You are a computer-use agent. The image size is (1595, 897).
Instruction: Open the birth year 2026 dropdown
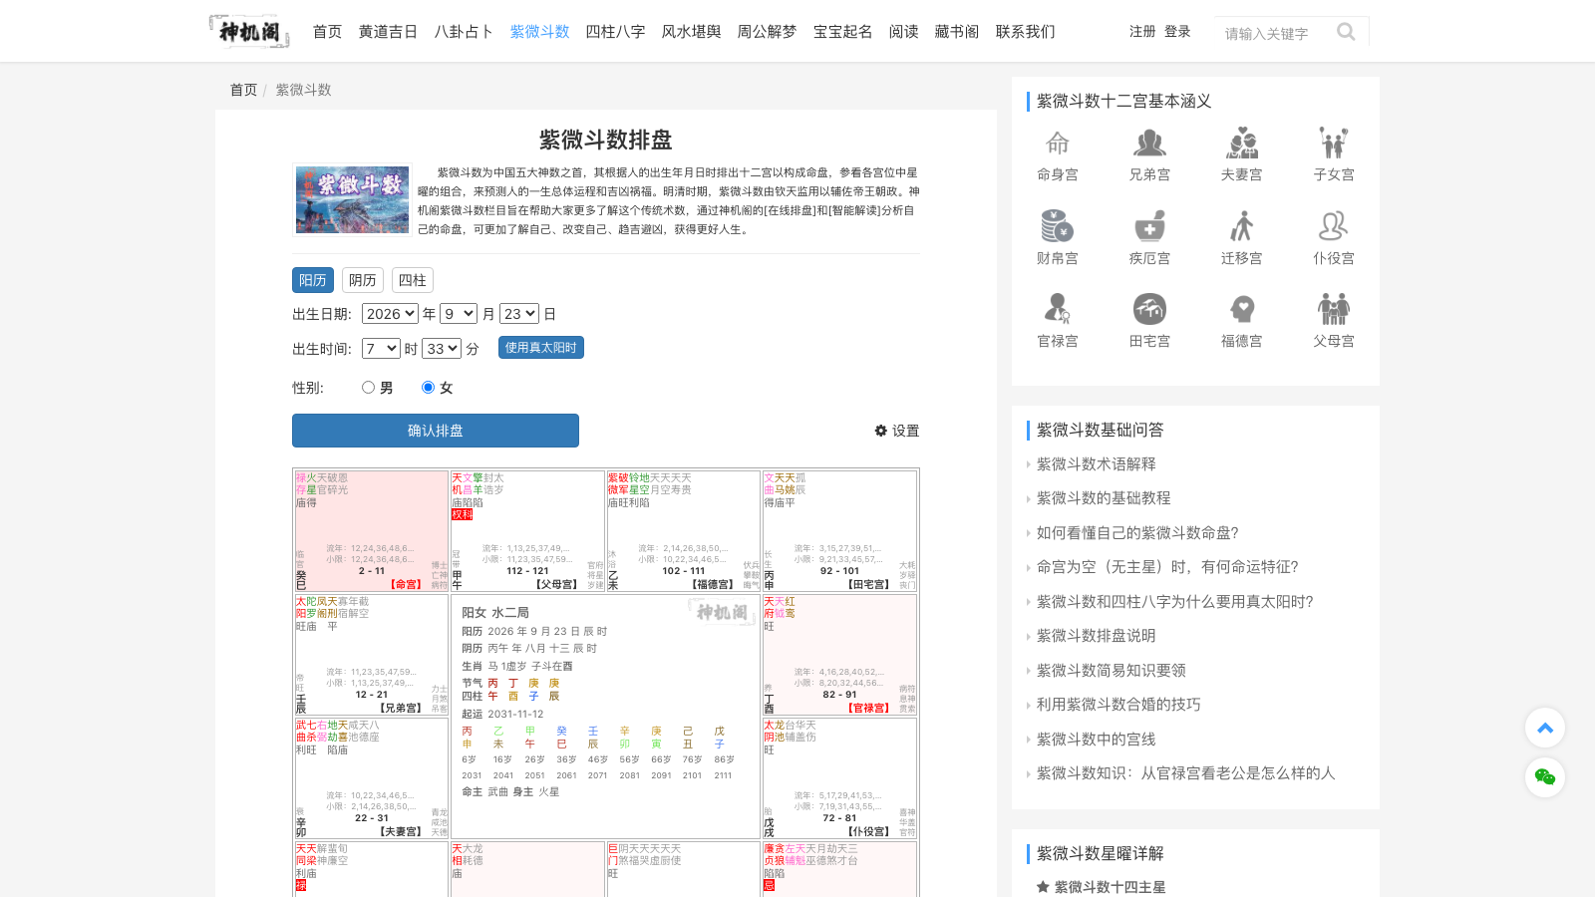[390, 314]
